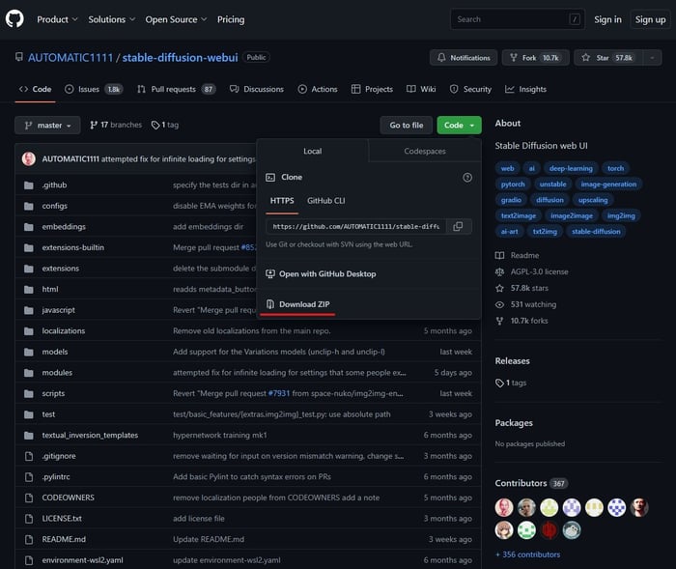Click the configs folder icon
The image size is (676, 569).
coord(29,206)
